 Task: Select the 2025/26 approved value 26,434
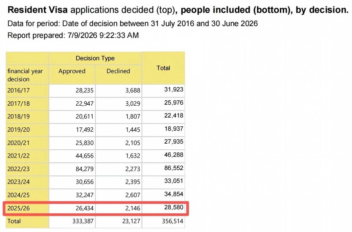click(85, 208)
